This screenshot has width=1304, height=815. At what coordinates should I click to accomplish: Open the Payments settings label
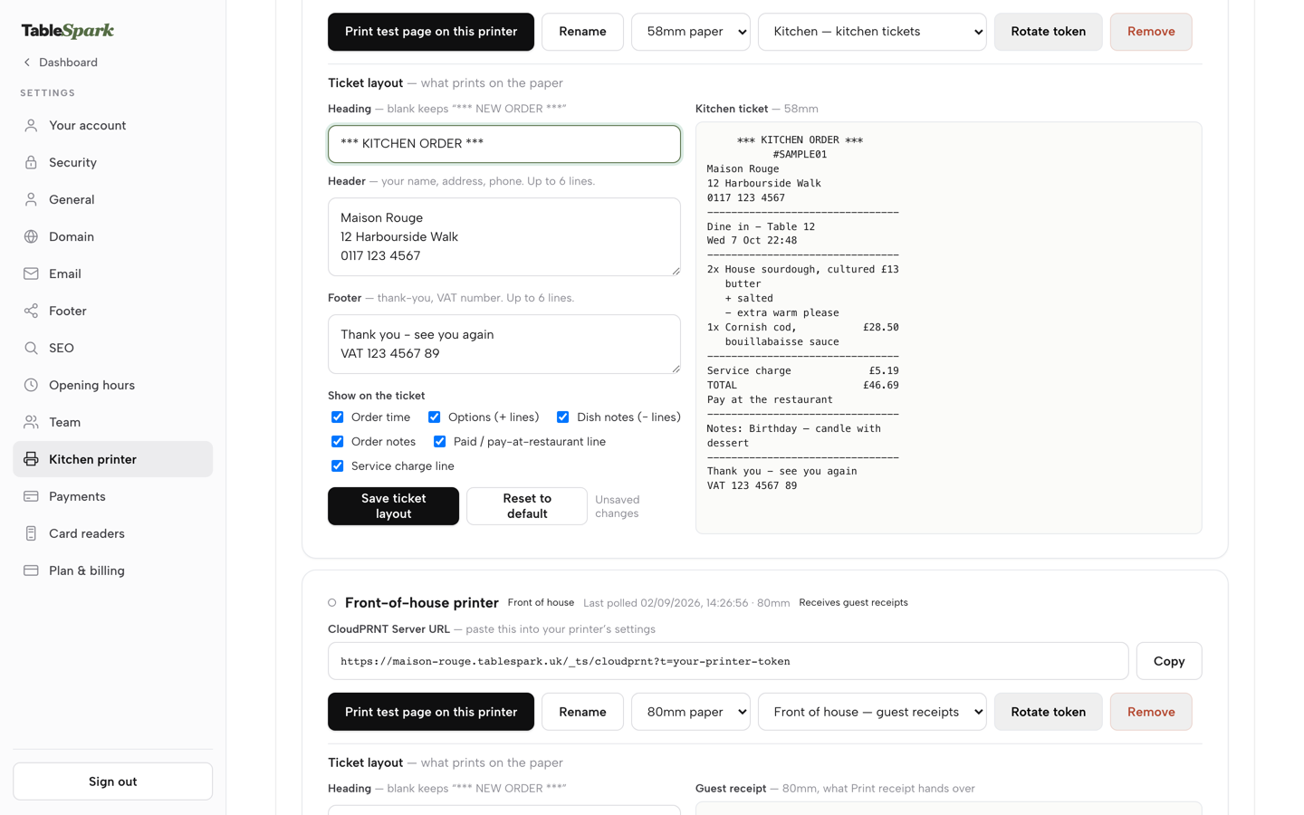pyautogui.click(x=77, y=497)
